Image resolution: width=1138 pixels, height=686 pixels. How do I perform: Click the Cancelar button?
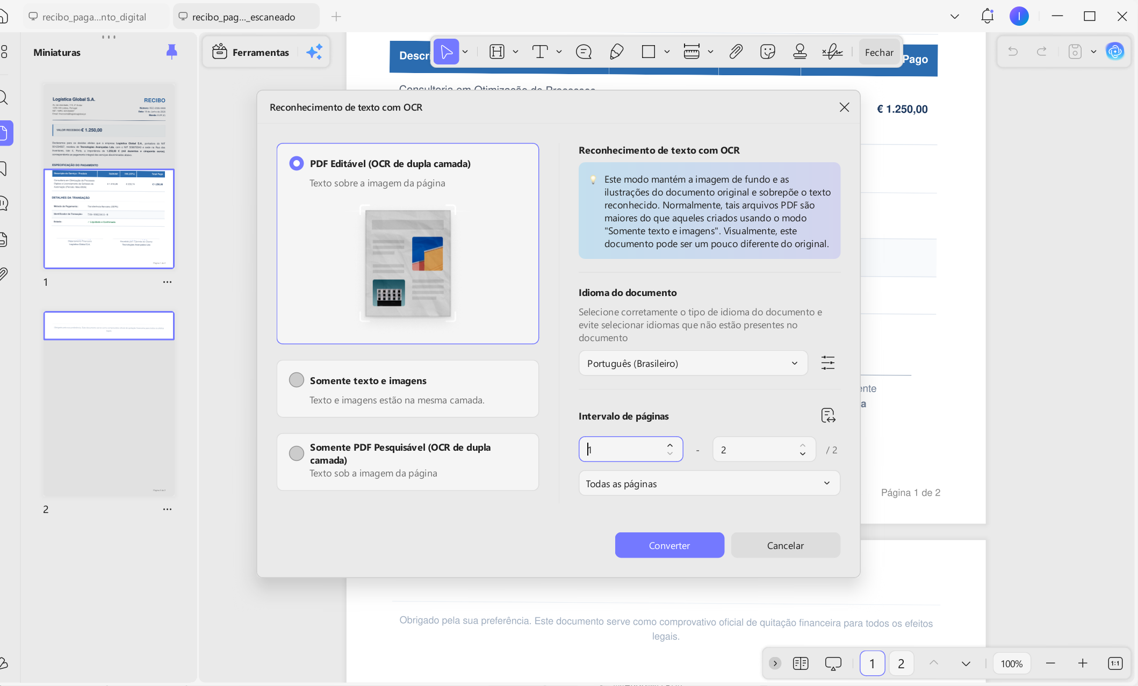pos(786,545)
